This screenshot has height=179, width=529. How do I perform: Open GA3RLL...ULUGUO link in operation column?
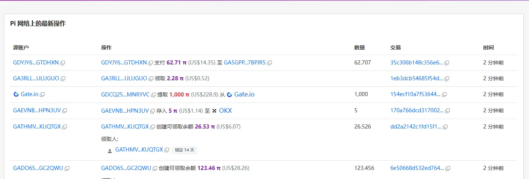[x=124, y=78]
